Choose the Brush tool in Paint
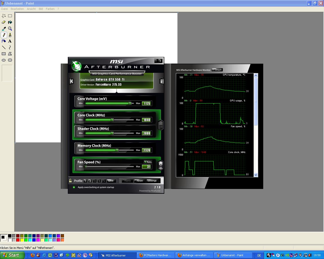 tap(10, 35)
